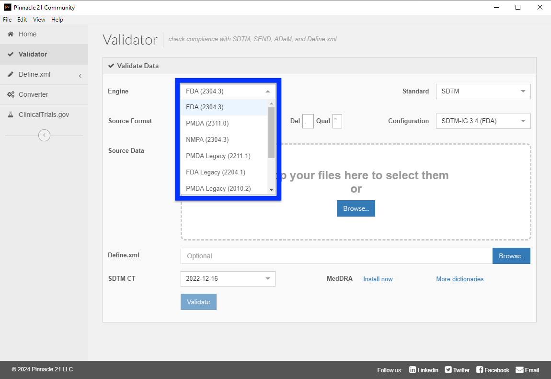Click the engine list scroll-up arrow
This screenshot has width=551, height=379.
point(271,103)
